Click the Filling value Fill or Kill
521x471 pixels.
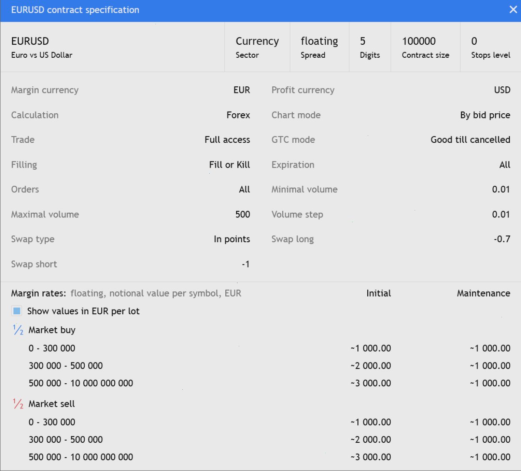click(x=230, y=165)
